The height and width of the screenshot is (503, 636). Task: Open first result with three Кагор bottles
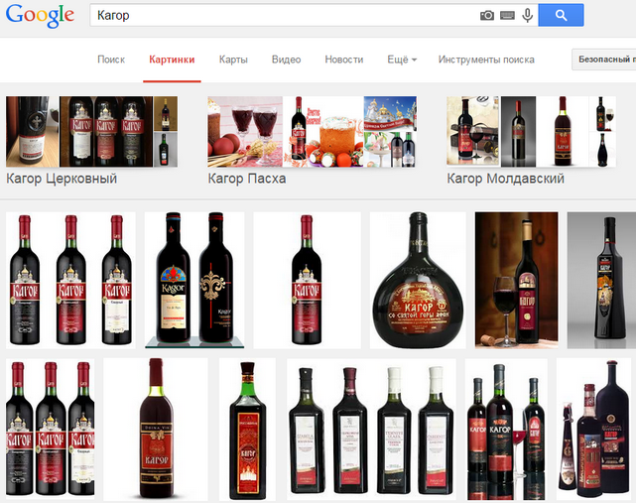coord(70,280)
